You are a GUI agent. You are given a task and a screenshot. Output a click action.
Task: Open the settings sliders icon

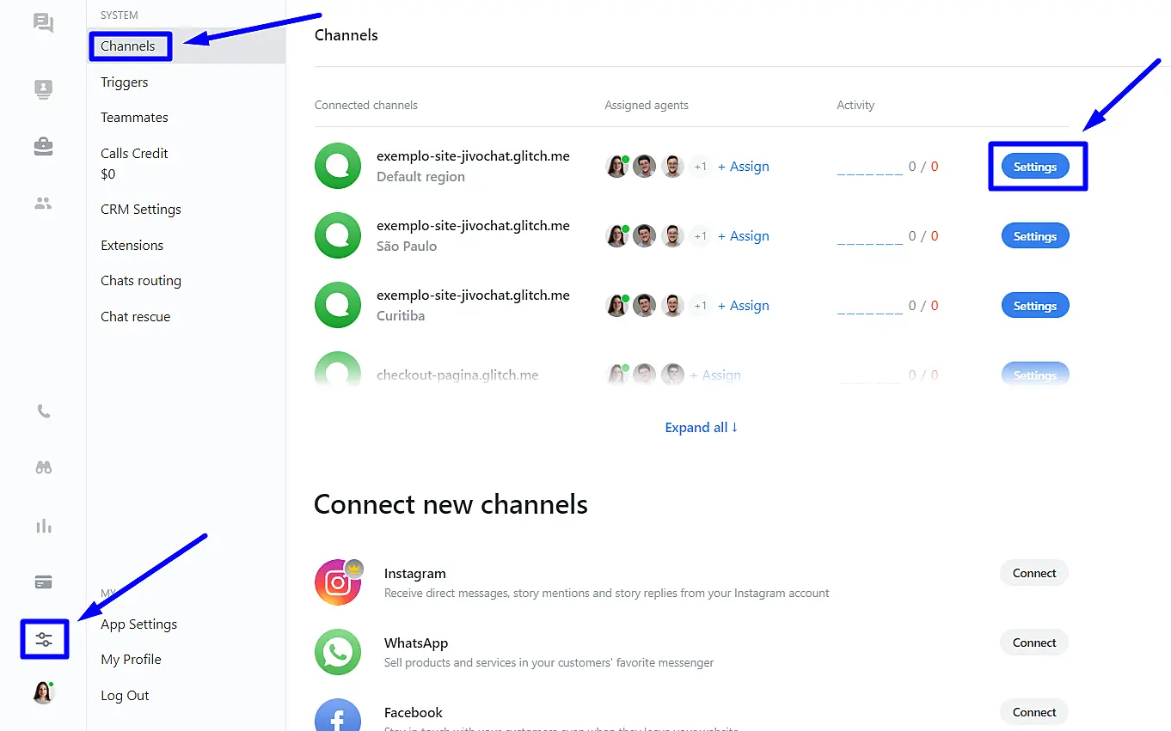click(x=44, y=640)
